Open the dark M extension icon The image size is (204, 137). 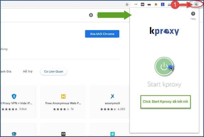click(143, 4)
